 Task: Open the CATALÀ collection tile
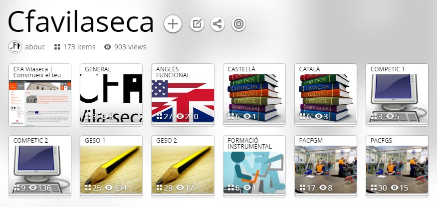[326, 95]
